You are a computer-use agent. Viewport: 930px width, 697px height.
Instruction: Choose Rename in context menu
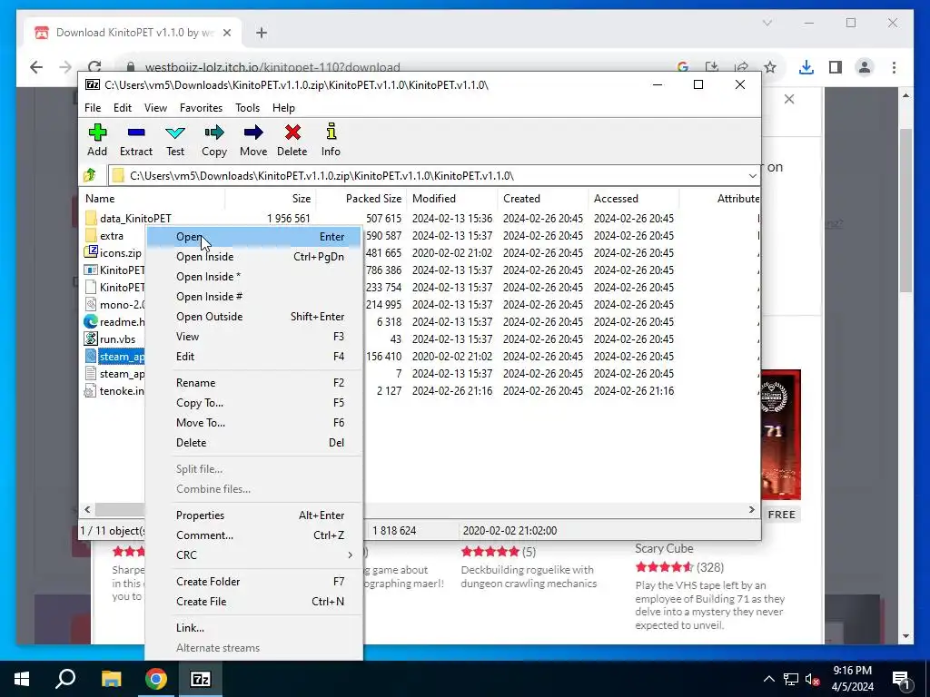(254, 383)
